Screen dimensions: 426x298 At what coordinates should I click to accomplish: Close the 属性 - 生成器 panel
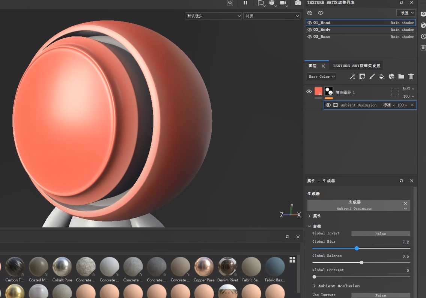click(412, 181)
